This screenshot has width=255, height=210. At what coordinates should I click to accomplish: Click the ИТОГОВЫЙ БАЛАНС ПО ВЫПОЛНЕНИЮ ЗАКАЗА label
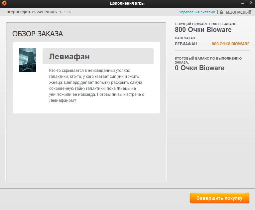(208, 60)
